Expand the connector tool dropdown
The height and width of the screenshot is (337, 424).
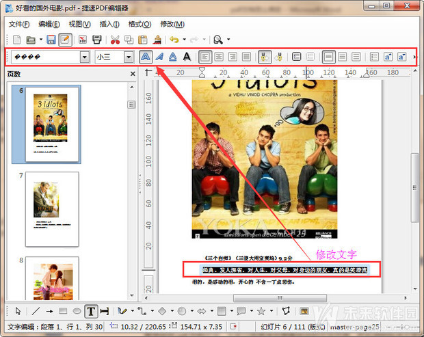[x=153, y=311]
